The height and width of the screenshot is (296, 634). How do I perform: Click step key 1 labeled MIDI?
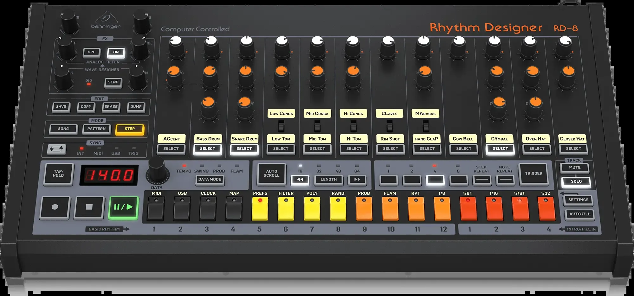[156, 209]
